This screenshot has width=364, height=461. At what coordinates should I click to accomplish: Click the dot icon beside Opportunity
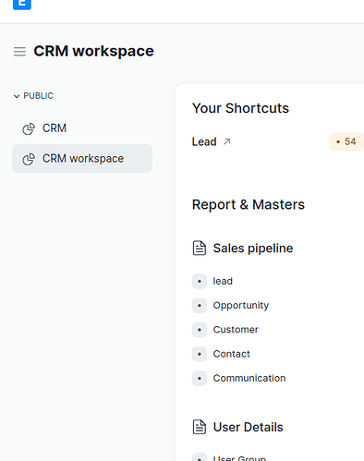(200, 306)
